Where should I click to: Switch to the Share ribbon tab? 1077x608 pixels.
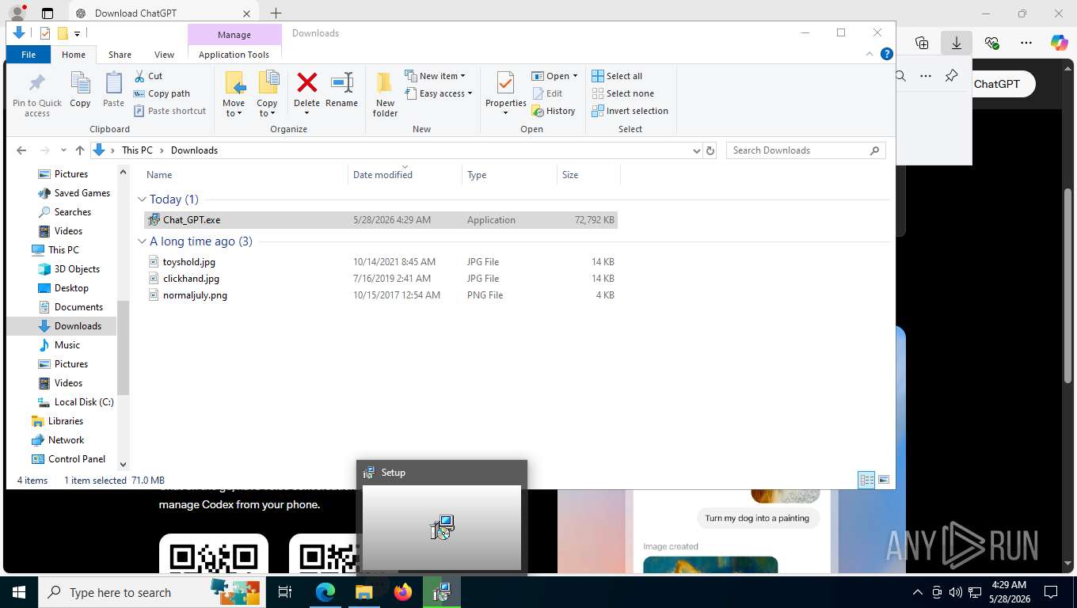(x=120, y=55)
